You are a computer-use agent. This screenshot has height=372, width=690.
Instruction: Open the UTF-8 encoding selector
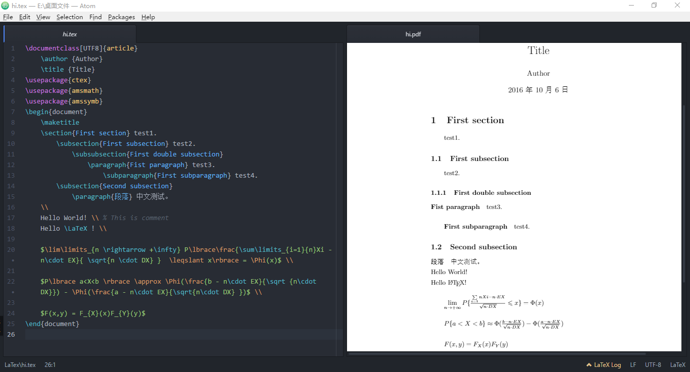[x=653, y=365]
